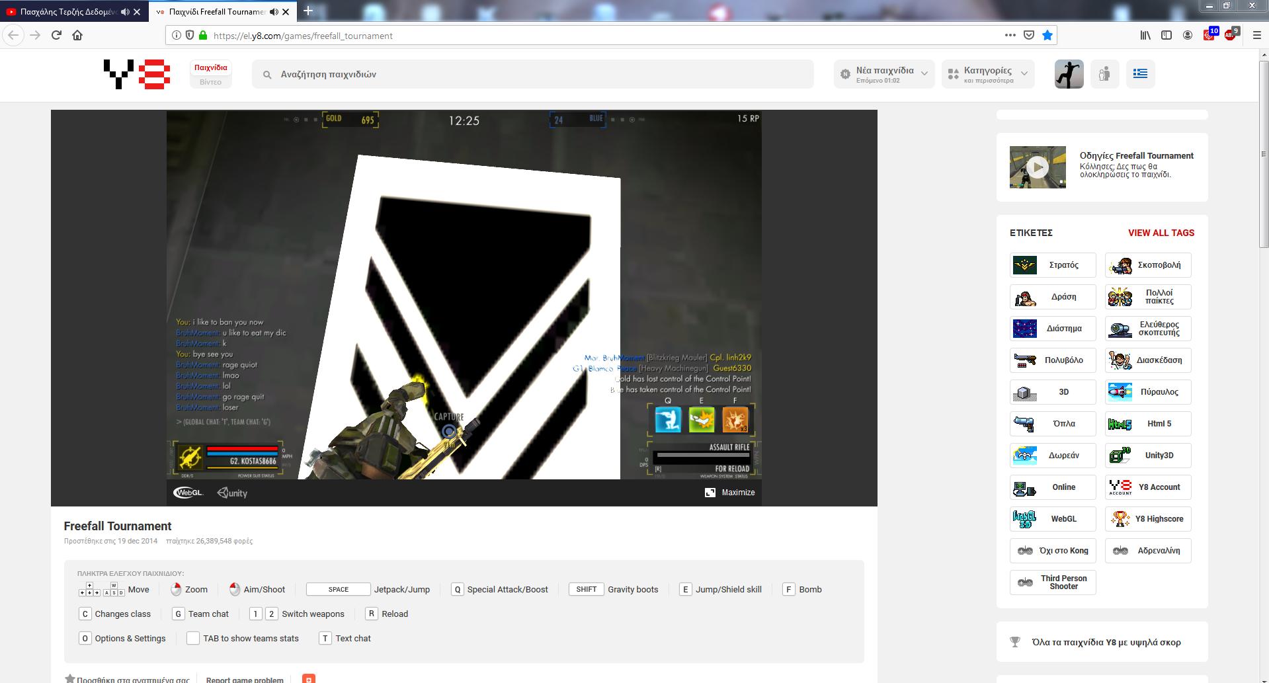Screen dimensions: 1269x683
Task: Open the Adblock Plus extension icon
Action: pos(1231,34)
